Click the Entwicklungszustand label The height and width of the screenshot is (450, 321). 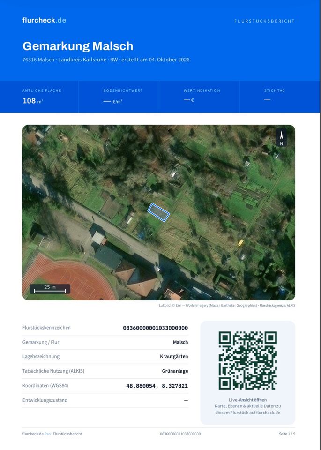pos(45,400)
